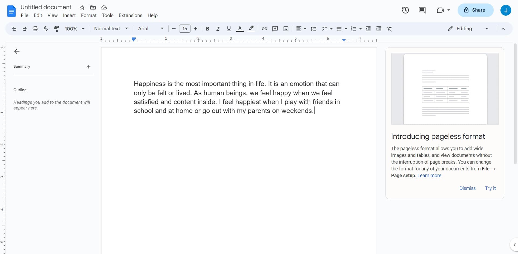Toggle Bold formatting

click(207, 29)
